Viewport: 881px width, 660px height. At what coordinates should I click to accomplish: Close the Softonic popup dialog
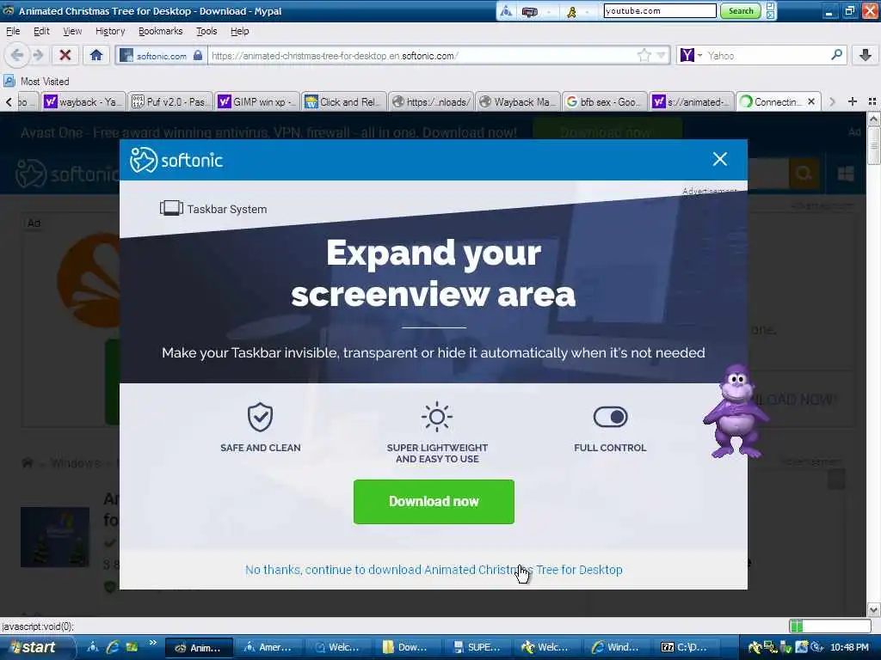(x=720, y=159)
